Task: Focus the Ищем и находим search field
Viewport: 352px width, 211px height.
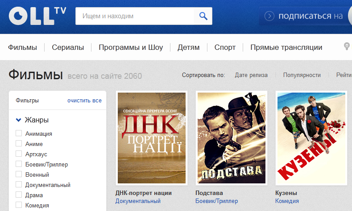Action: 135,16
